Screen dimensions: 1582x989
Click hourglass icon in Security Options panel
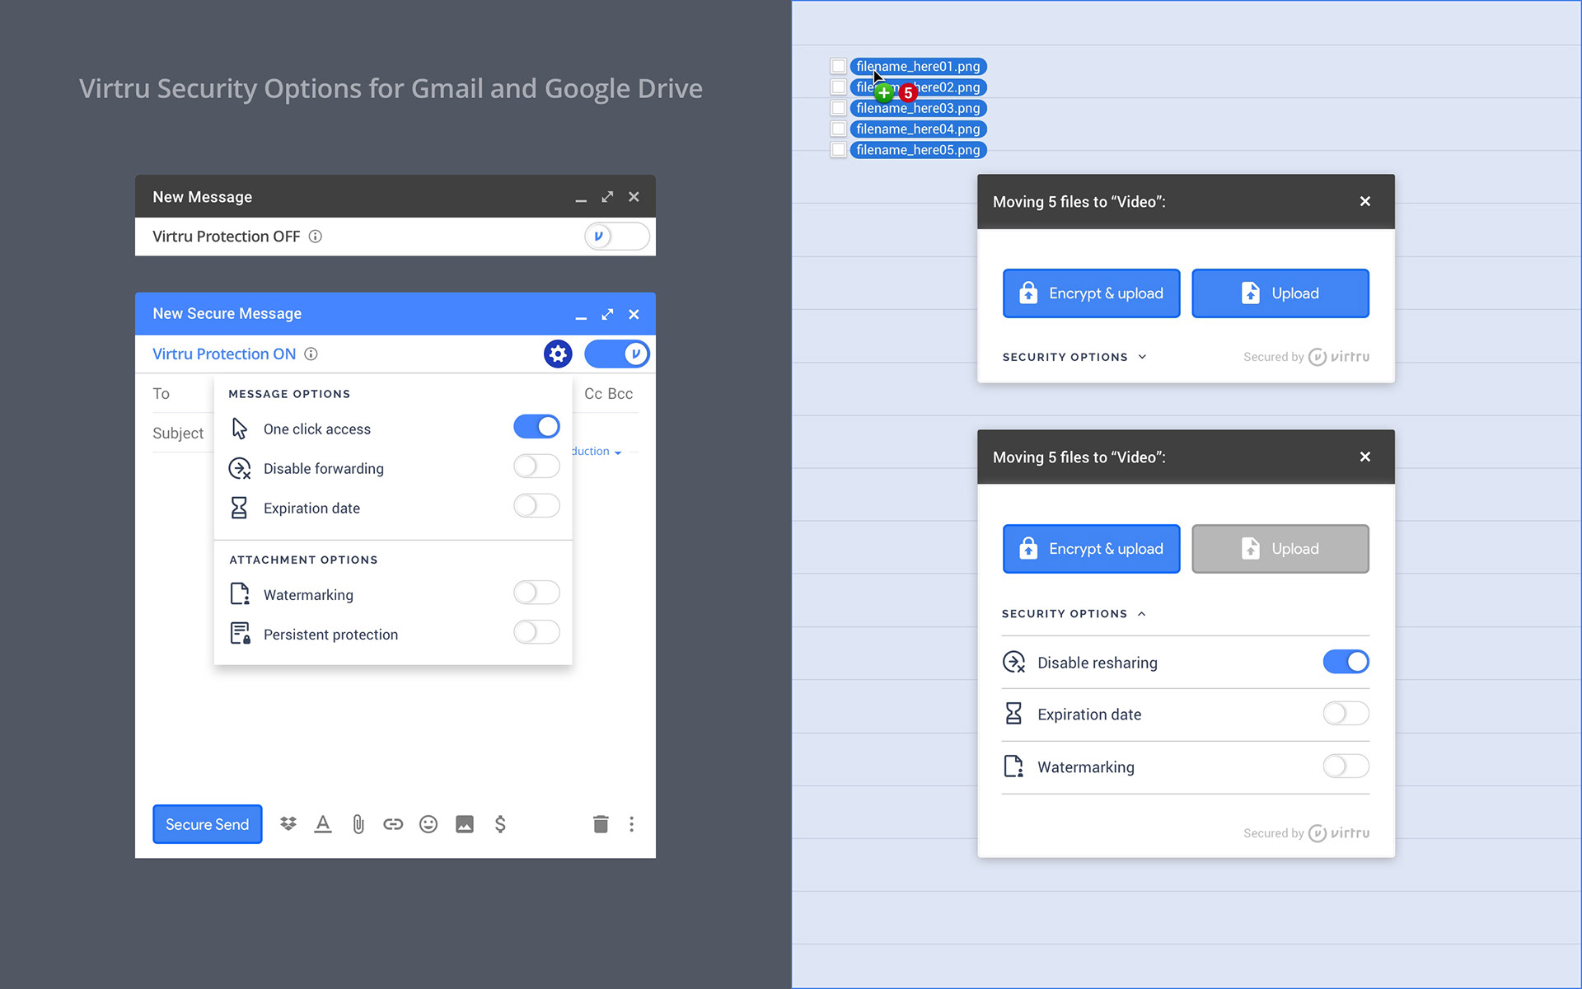click(1013, 714)
